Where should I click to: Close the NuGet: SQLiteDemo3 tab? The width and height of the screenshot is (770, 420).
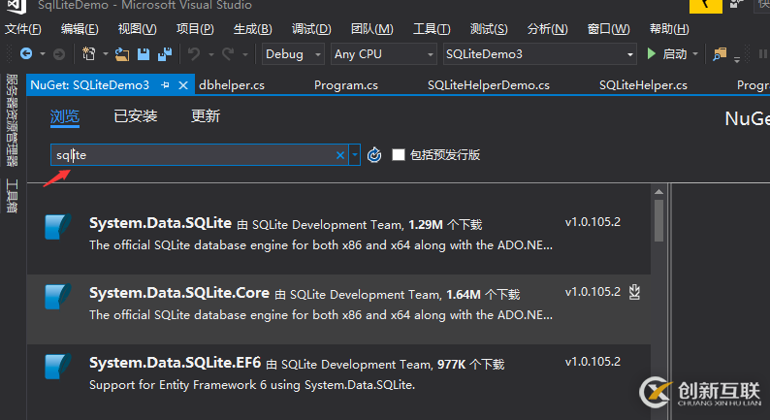(x=183, y=85)
